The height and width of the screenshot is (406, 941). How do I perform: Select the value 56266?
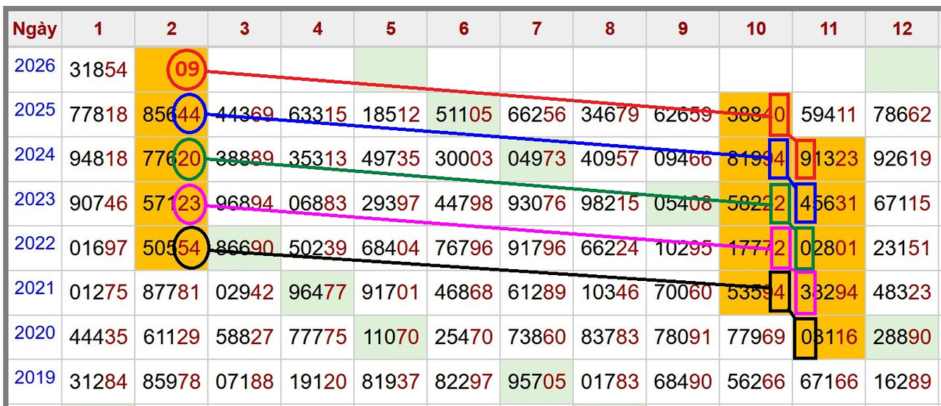756,382
